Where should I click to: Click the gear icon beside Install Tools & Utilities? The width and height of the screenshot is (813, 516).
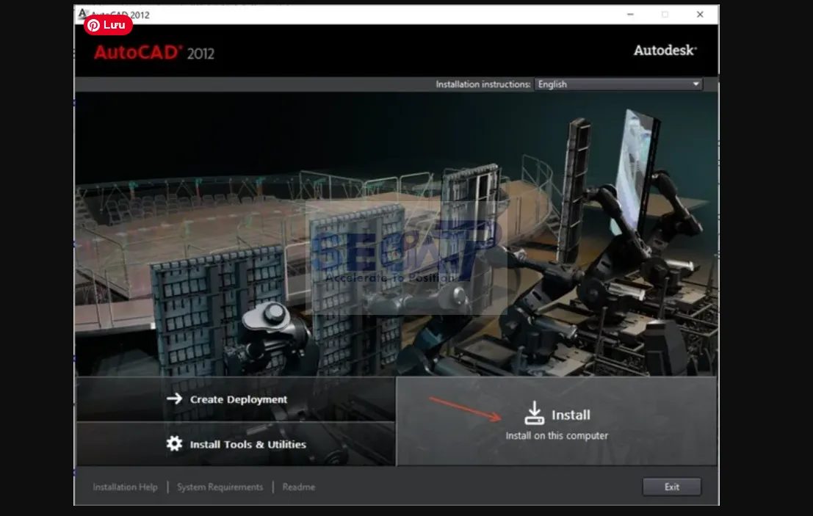(173, 444)
